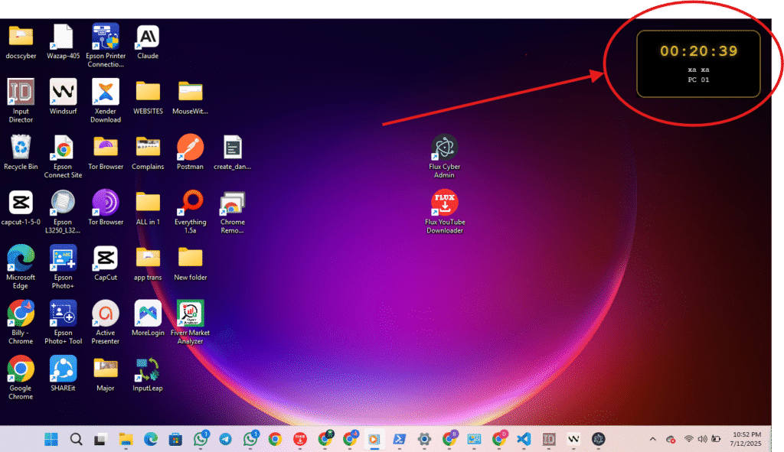
Task: Open the docscyber folder on the desktop
Action: pyautogui.click(x=21, y=37)
